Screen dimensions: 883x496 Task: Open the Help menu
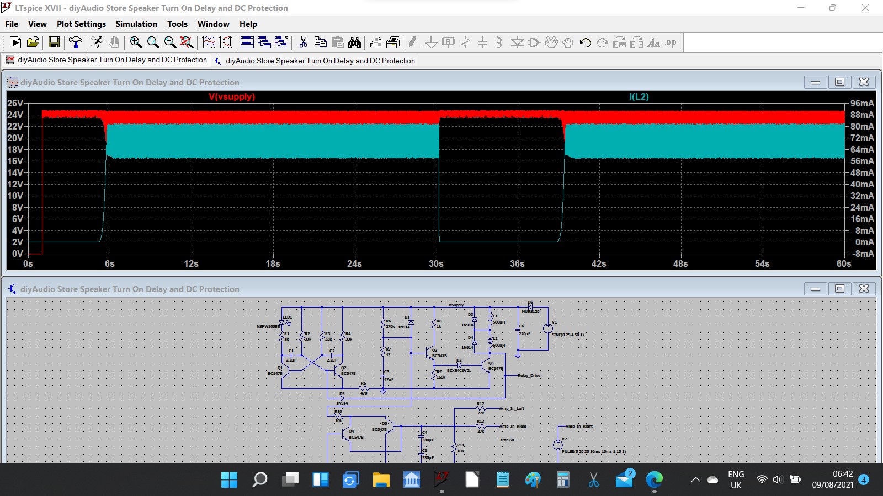coord(248,24)
